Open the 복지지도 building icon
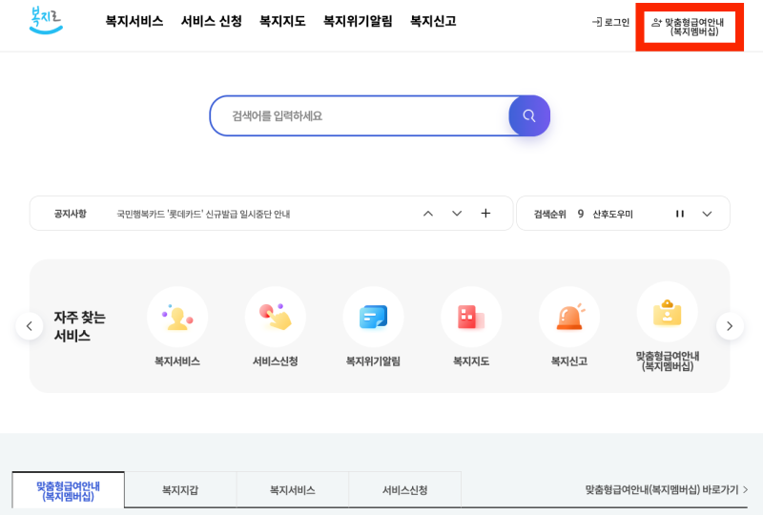763x515 pixels. [471, 317]
